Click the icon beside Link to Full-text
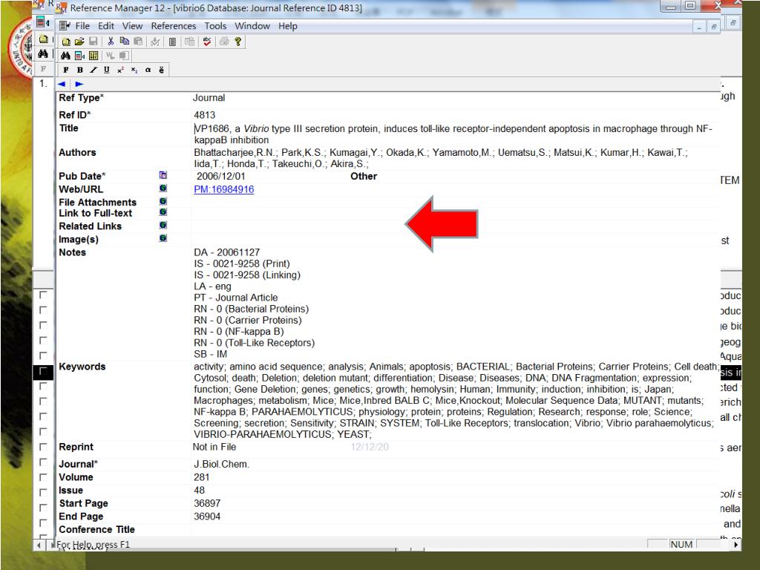This screenshot has height=570, width=760. click(x=163, y=212)
